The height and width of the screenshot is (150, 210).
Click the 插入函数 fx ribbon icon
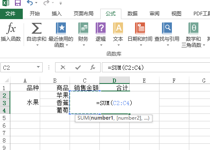[x=11, y=28]
